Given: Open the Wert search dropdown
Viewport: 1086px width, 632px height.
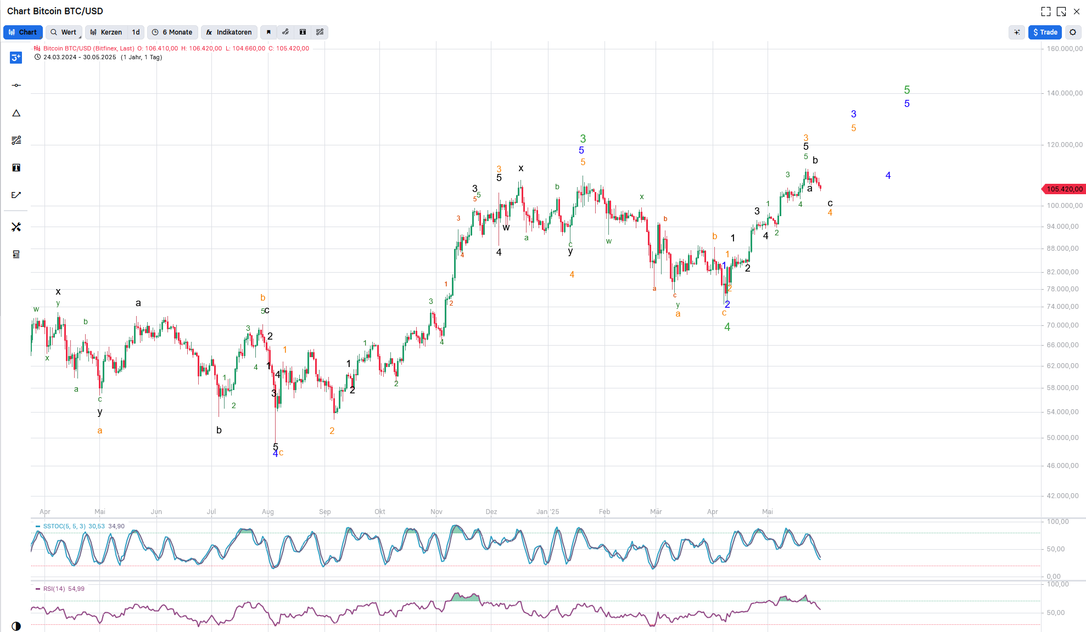Looking at the screenshot, I should point(64,32).
